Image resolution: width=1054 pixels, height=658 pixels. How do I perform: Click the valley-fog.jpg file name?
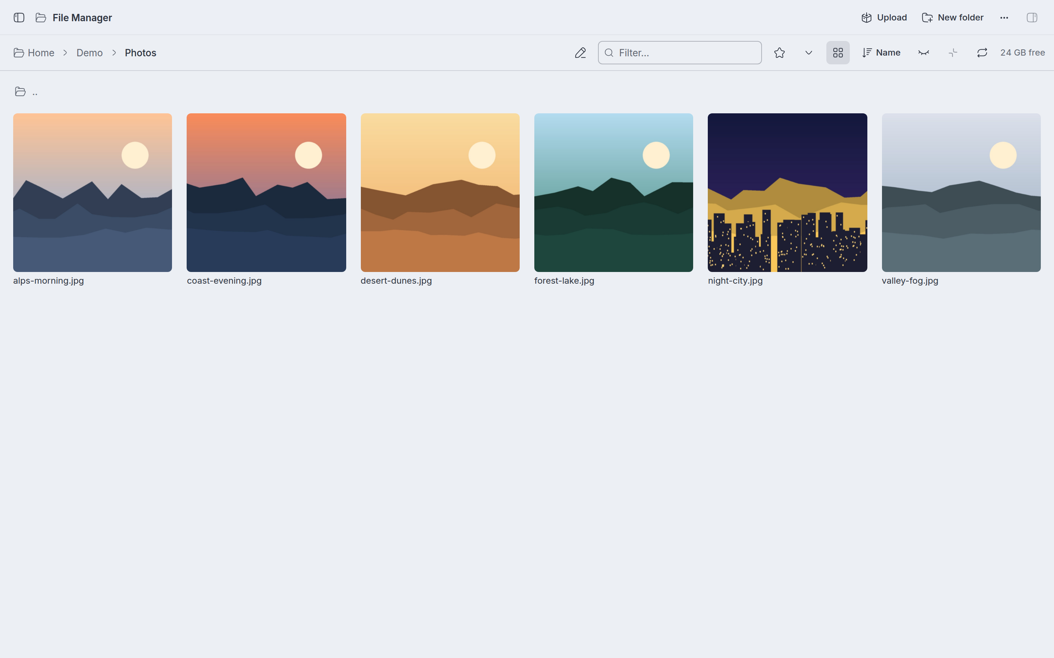point(910,281)
